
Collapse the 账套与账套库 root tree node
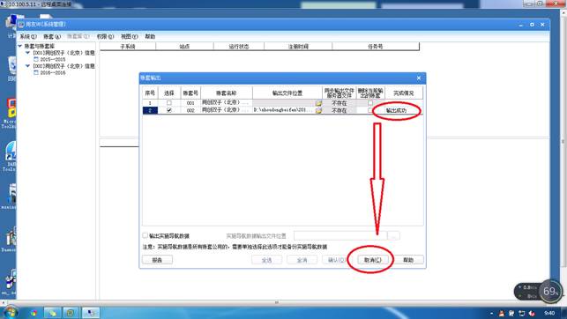click(20, 46)
